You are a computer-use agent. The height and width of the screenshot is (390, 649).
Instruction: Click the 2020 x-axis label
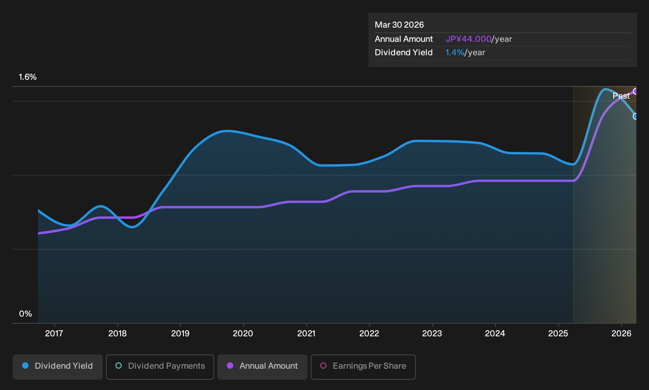coord(243,334)
